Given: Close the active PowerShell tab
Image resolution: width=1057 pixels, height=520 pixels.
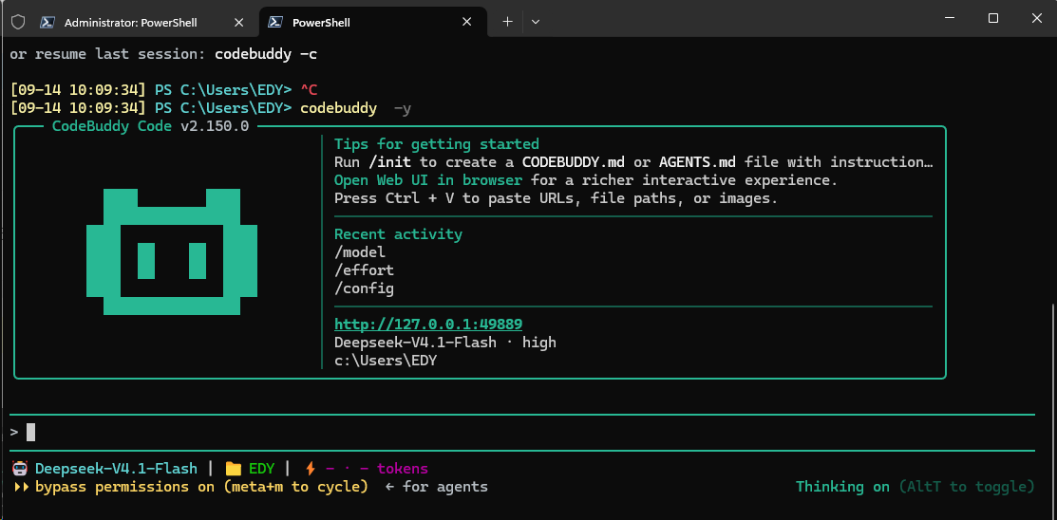Looking at the screenshot, I should (x=466, y=22).
